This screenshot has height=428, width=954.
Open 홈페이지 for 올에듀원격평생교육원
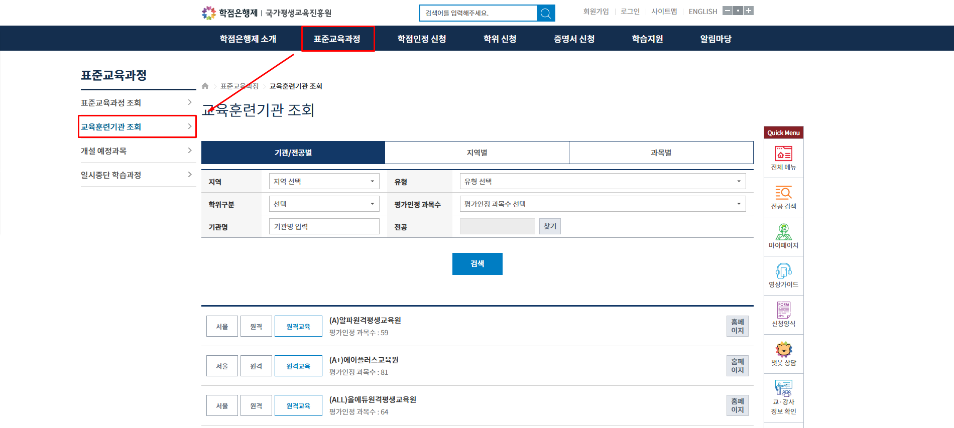click(737, 405)
